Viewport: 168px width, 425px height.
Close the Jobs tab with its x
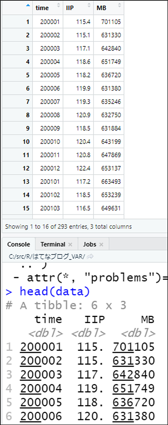point(101,244)
